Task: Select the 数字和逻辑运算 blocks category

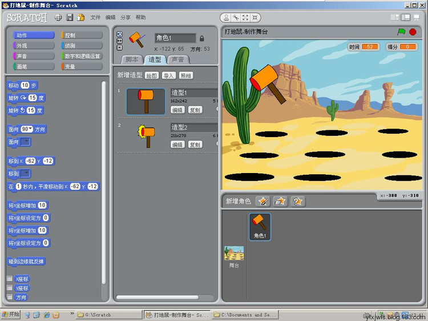Action: click(82, 56)
